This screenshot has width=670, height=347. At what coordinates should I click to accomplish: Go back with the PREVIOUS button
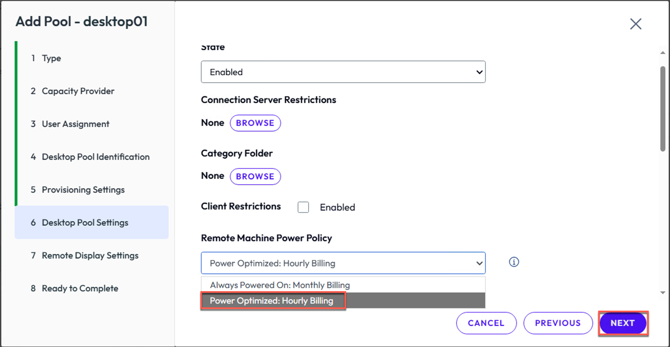click(x=558, y=323)
